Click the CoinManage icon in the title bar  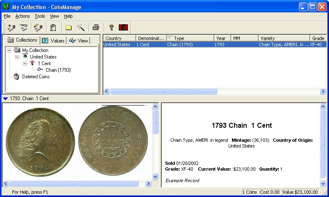tap(6, 7)
